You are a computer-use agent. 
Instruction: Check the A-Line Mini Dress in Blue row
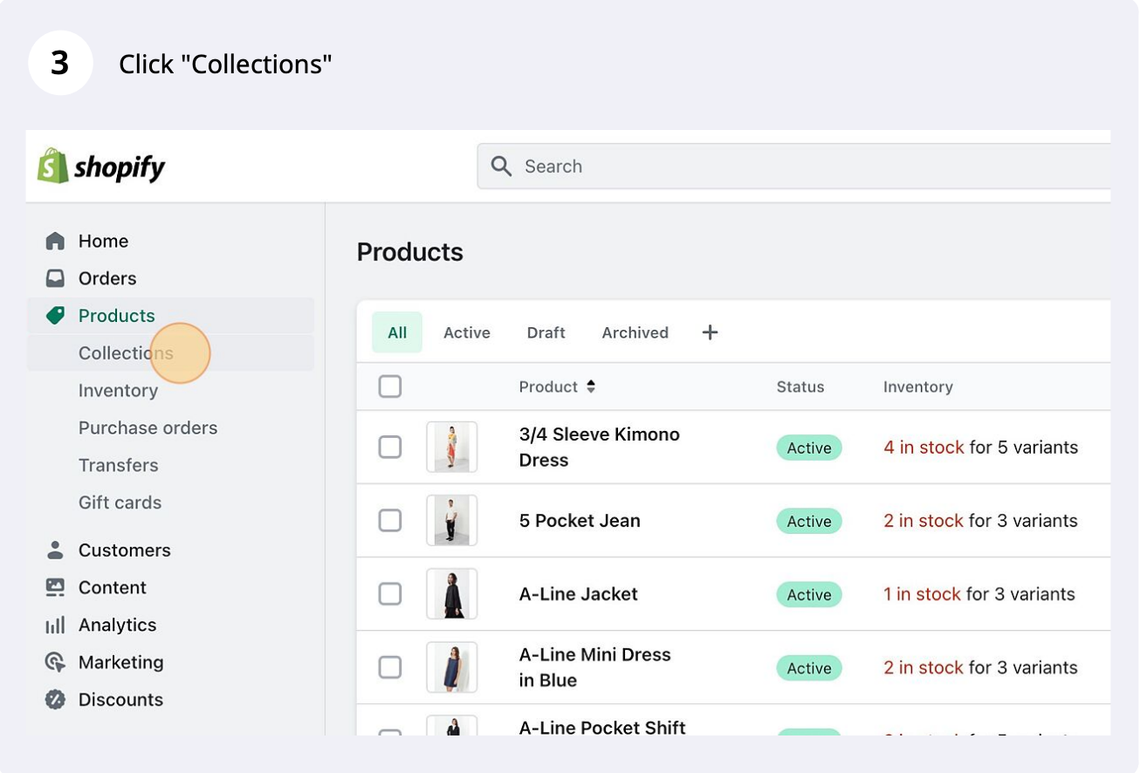390,667
